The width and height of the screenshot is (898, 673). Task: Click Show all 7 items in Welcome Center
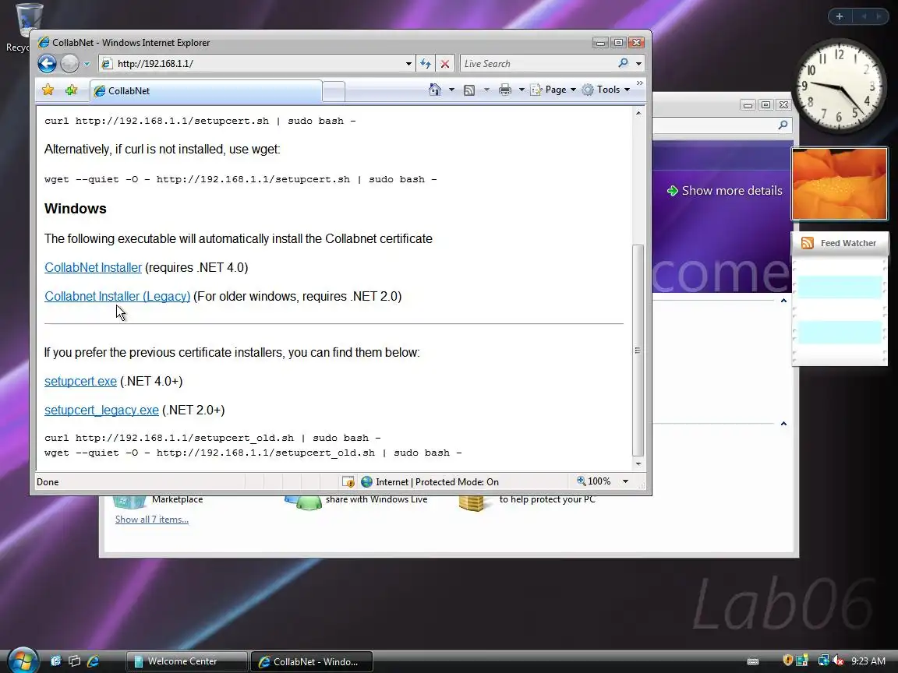(x=152, y=519)
